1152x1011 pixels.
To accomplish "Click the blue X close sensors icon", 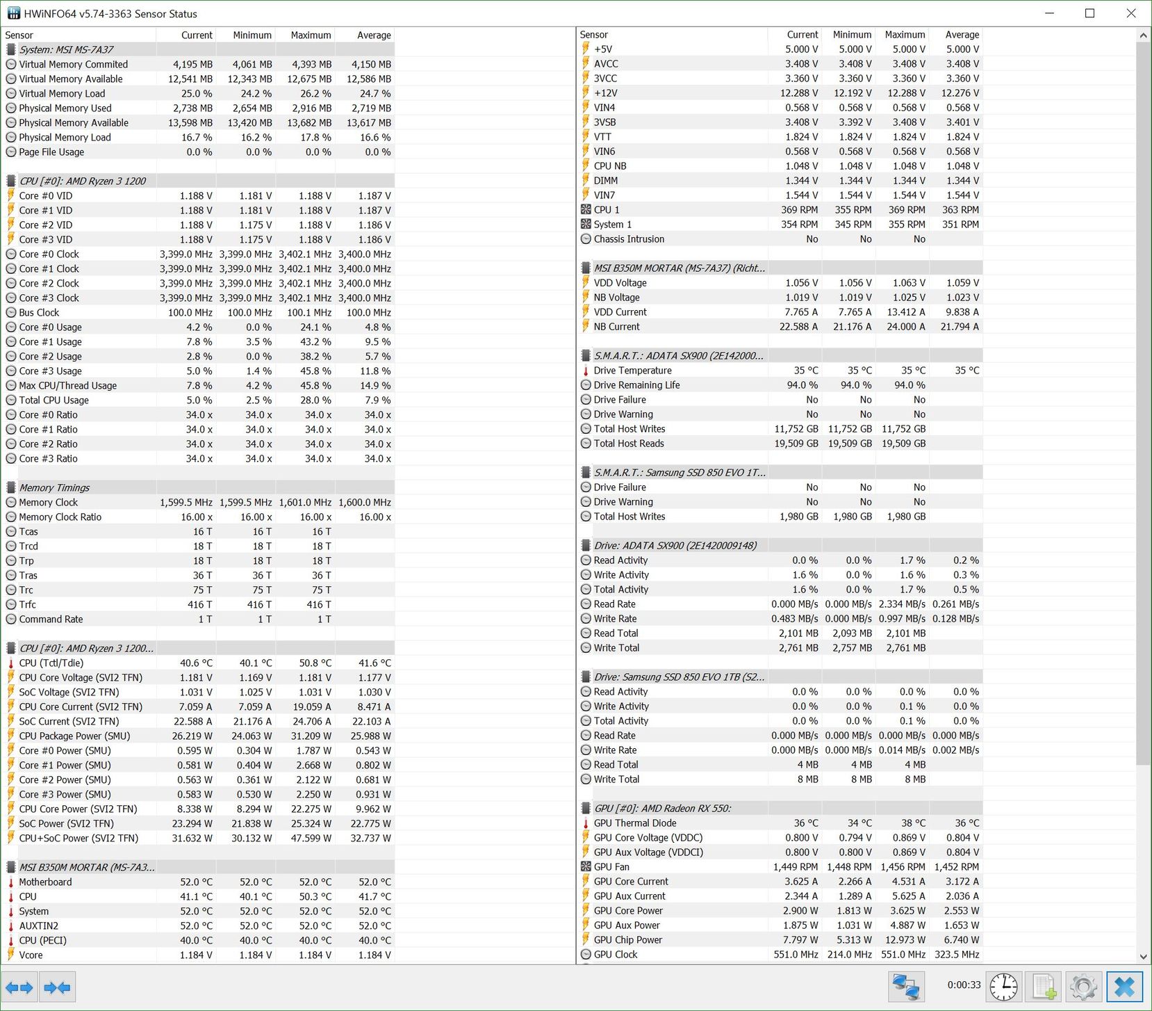I will click(1124, 987).
